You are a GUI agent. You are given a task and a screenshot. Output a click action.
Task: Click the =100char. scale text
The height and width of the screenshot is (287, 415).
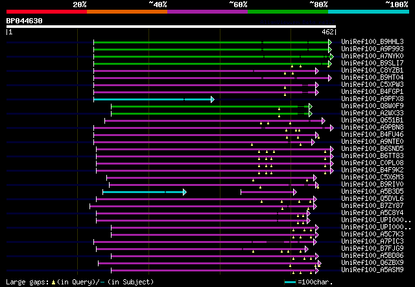click(315, 282)
